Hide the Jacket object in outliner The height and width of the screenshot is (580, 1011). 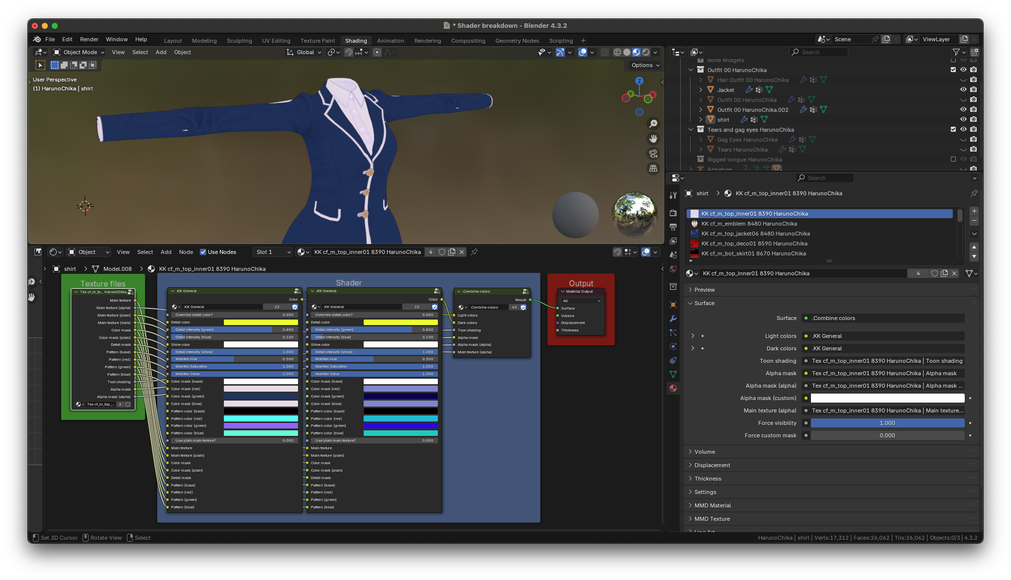coord(963,90)
